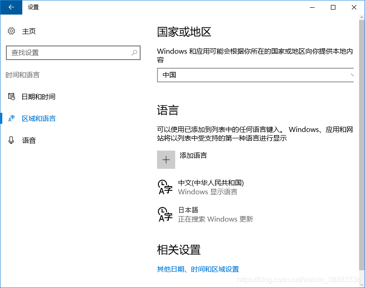
Task: Click the plus icon for 添加语言
Action: pyautogui.click(x=166, y=160)
